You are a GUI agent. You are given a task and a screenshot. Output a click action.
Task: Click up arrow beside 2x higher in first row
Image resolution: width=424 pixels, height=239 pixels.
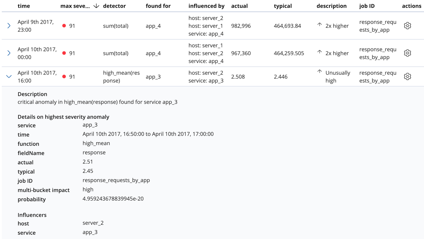pyautogui.click(x=319, y=25)
